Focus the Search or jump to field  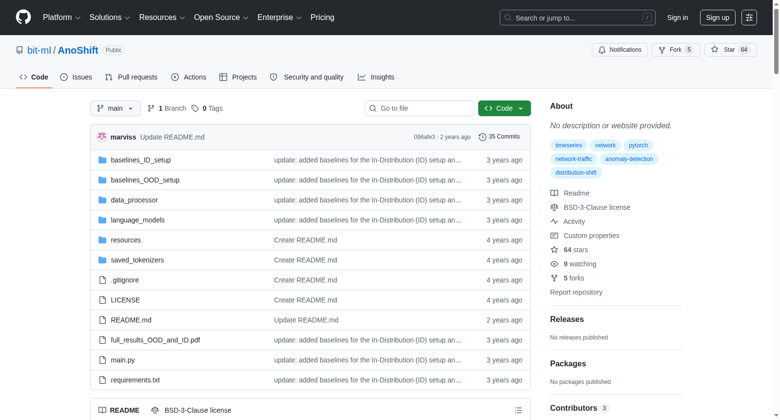[x=578, y=18]
